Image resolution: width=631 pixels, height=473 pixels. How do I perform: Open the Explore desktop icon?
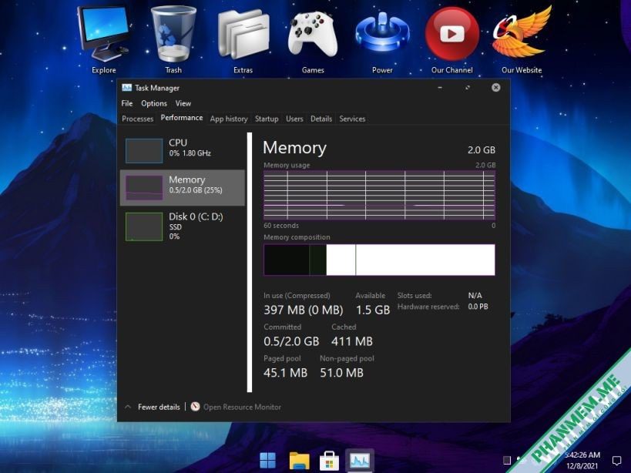(x=104, y=39)
